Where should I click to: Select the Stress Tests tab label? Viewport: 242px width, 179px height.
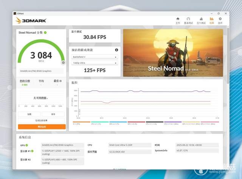pyautogui.click(x=201, y=23)
